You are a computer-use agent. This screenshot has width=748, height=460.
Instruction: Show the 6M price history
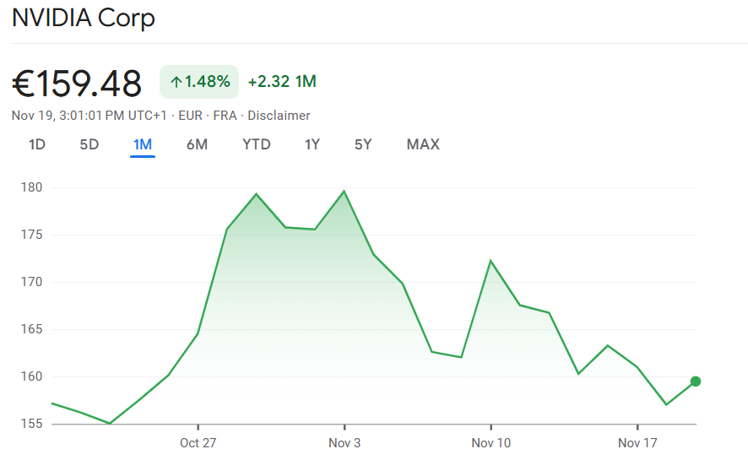coord(197,144)
